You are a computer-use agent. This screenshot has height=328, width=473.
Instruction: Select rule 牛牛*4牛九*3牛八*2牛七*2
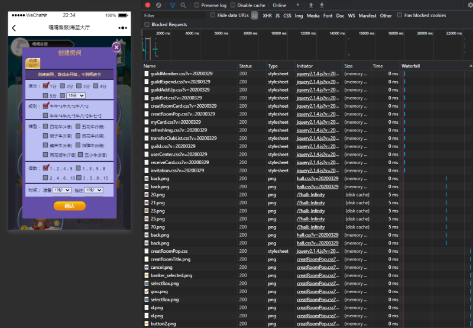46,115
